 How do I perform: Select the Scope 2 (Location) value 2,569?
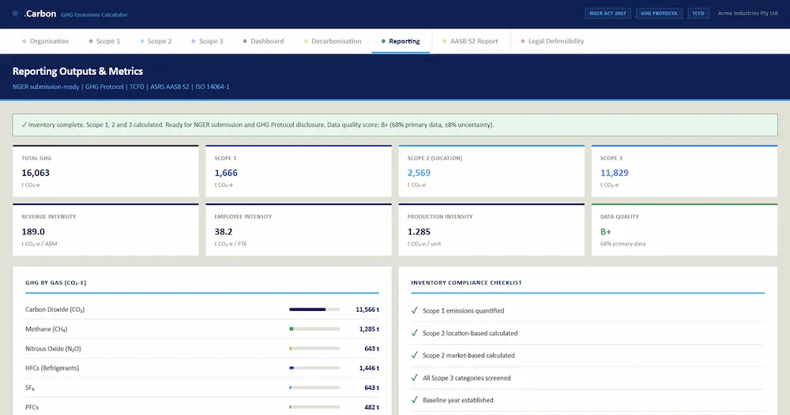tap(419, 173)
